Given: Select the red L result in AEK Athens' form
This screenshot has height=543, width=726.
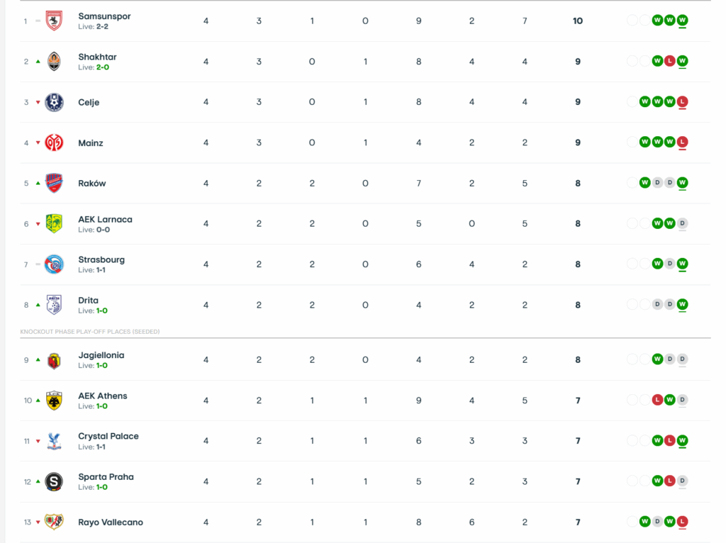Looking at the screenshot, I should coord(657,401).
